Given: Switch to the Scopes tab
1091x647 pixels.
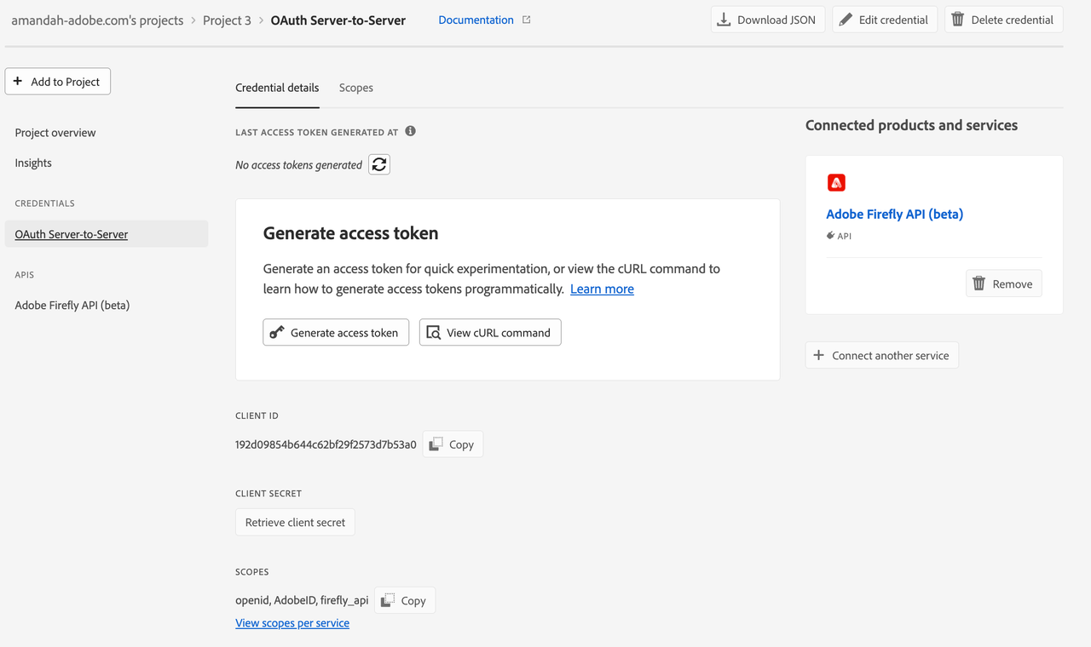Looking at the screenshot, I should [x=355, y=88].
